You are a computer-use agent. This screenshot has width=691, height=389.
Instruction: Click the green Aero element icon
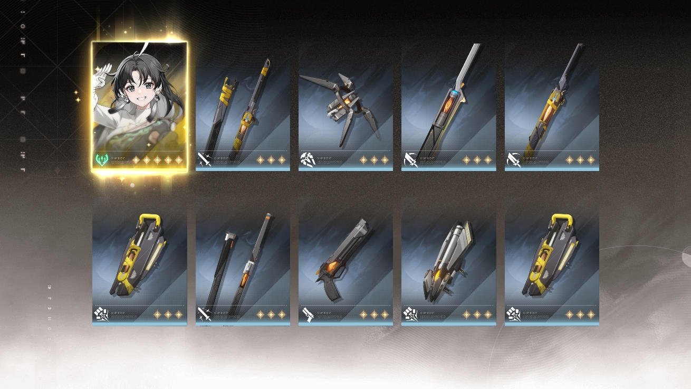click(x=102, y=159)
